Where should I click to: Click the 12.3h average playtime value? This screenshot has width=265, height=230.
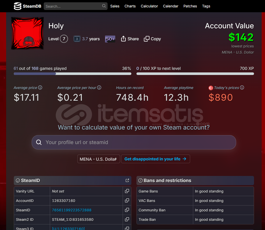(x=176, y=97)
